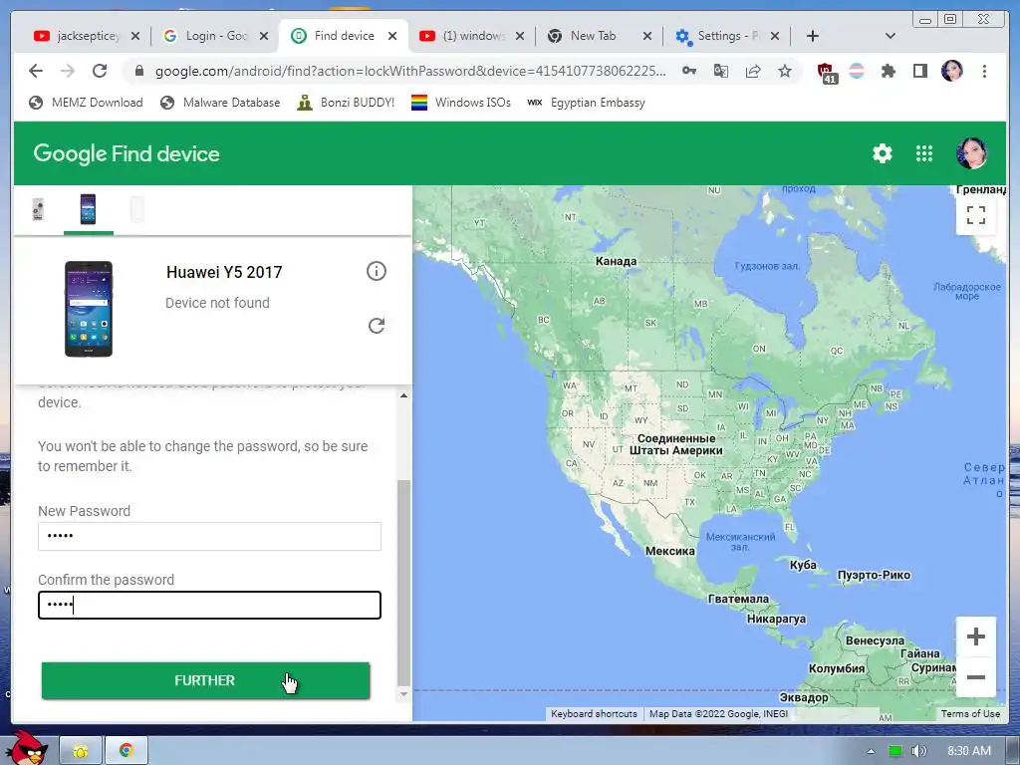Screen dimensions: 1020x765
Task: Open the Angry Birds start button
Action: [29, 748]
